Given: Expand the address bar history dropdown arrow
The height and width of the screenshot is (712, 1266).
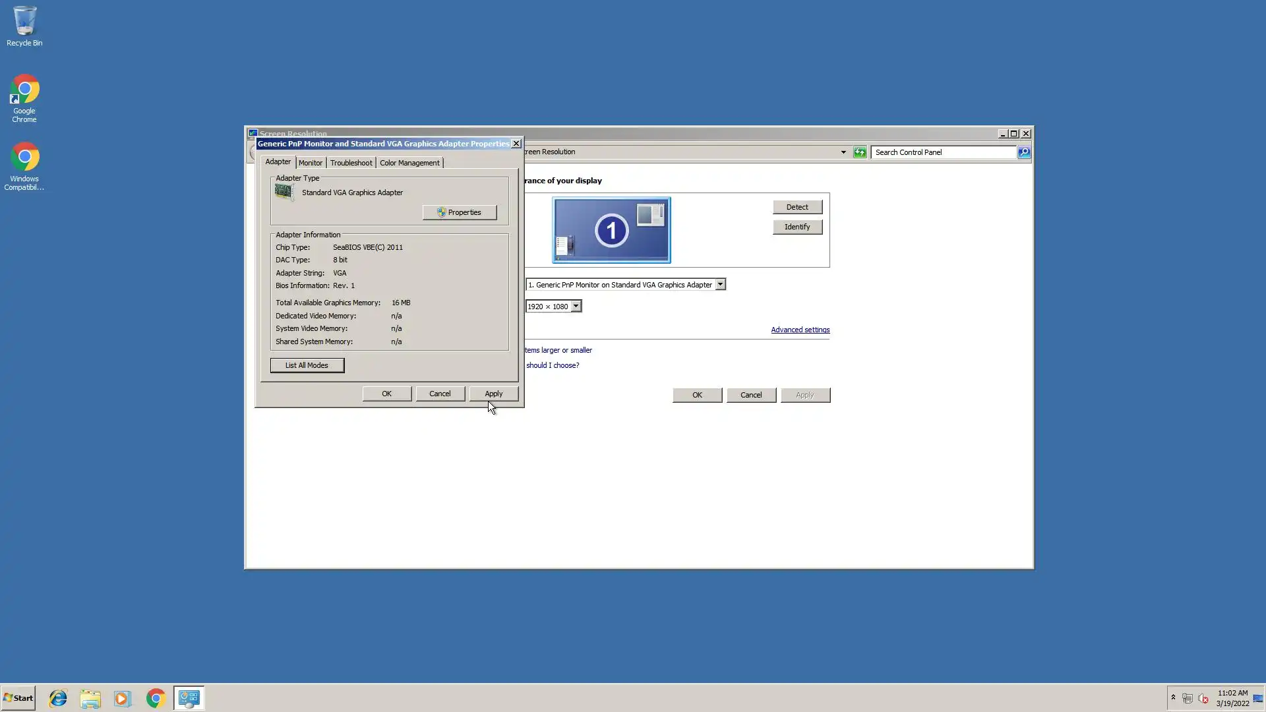Looking at the screenshot, I should [x=843, y=152].
